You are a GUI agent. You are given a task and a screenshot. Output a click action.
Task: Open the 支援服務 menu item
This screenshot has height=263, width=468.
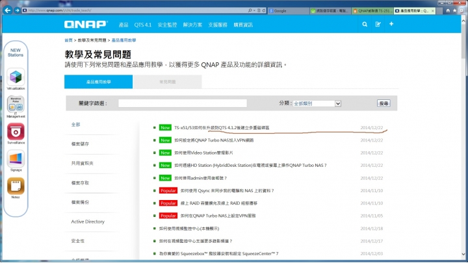218,25
